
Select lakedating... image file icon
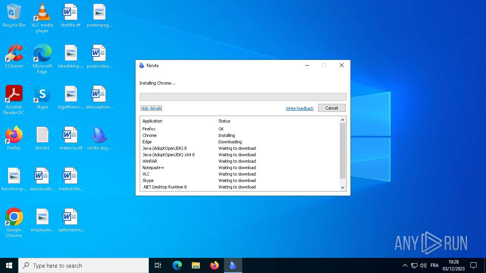(71, 57)
